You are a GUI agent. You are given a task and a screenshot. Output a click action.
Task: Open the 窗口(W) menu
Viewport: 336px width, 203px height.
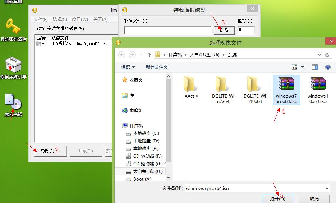[80, 20]
